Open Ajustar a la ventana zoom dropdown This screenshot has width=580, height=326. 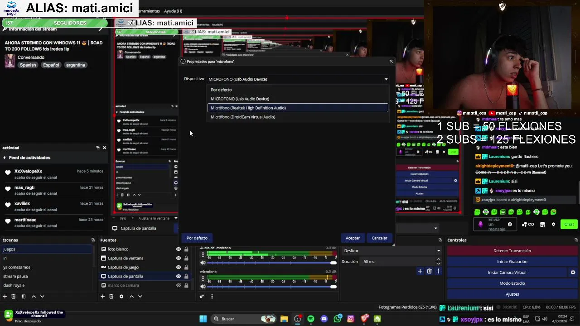click(176, 218)
